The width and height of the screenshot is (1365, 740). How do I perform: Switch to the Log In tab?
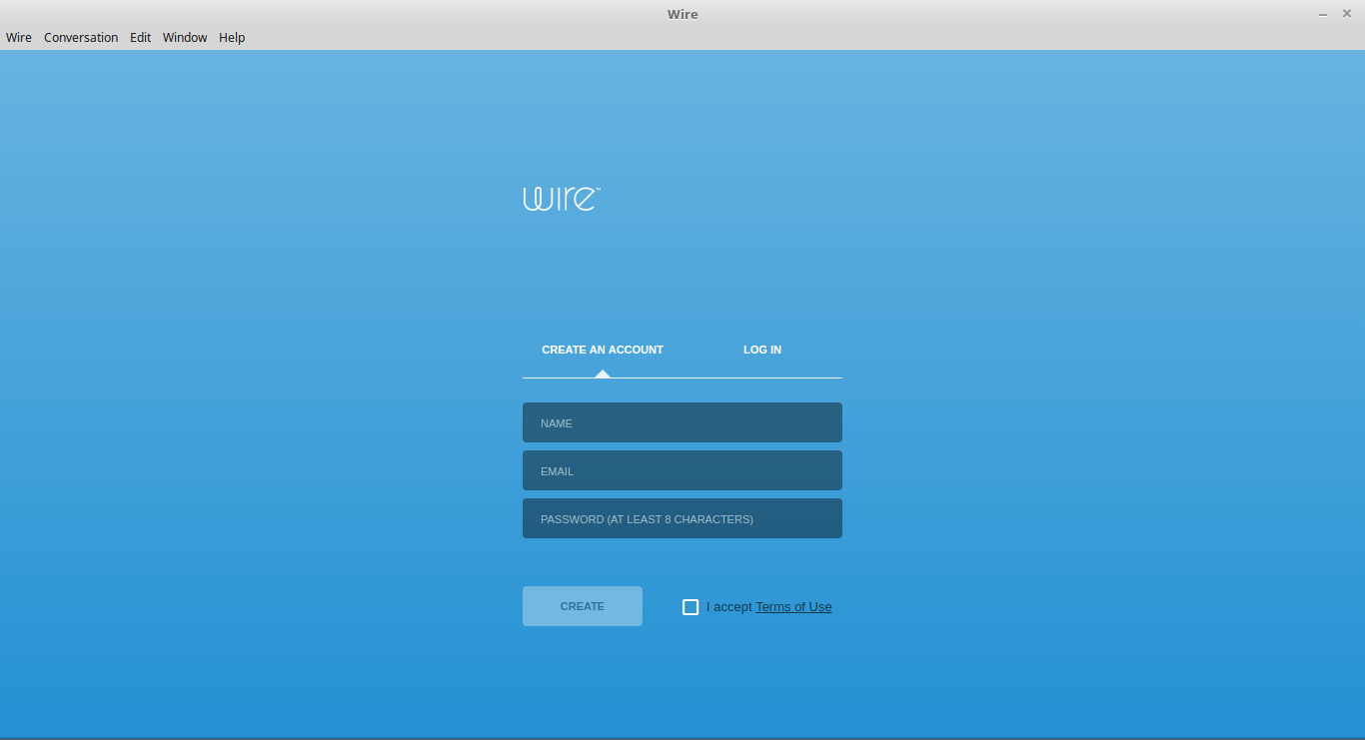pos(762,350)
